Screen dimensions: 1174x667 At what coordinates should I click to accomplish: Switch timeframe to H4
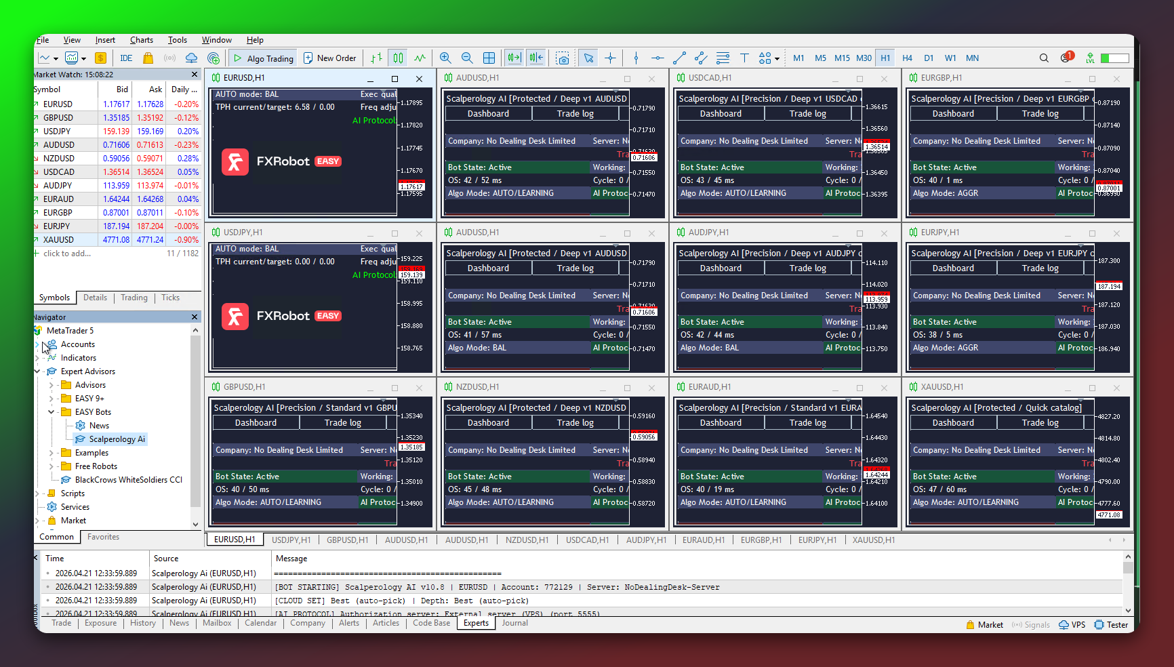907,58
